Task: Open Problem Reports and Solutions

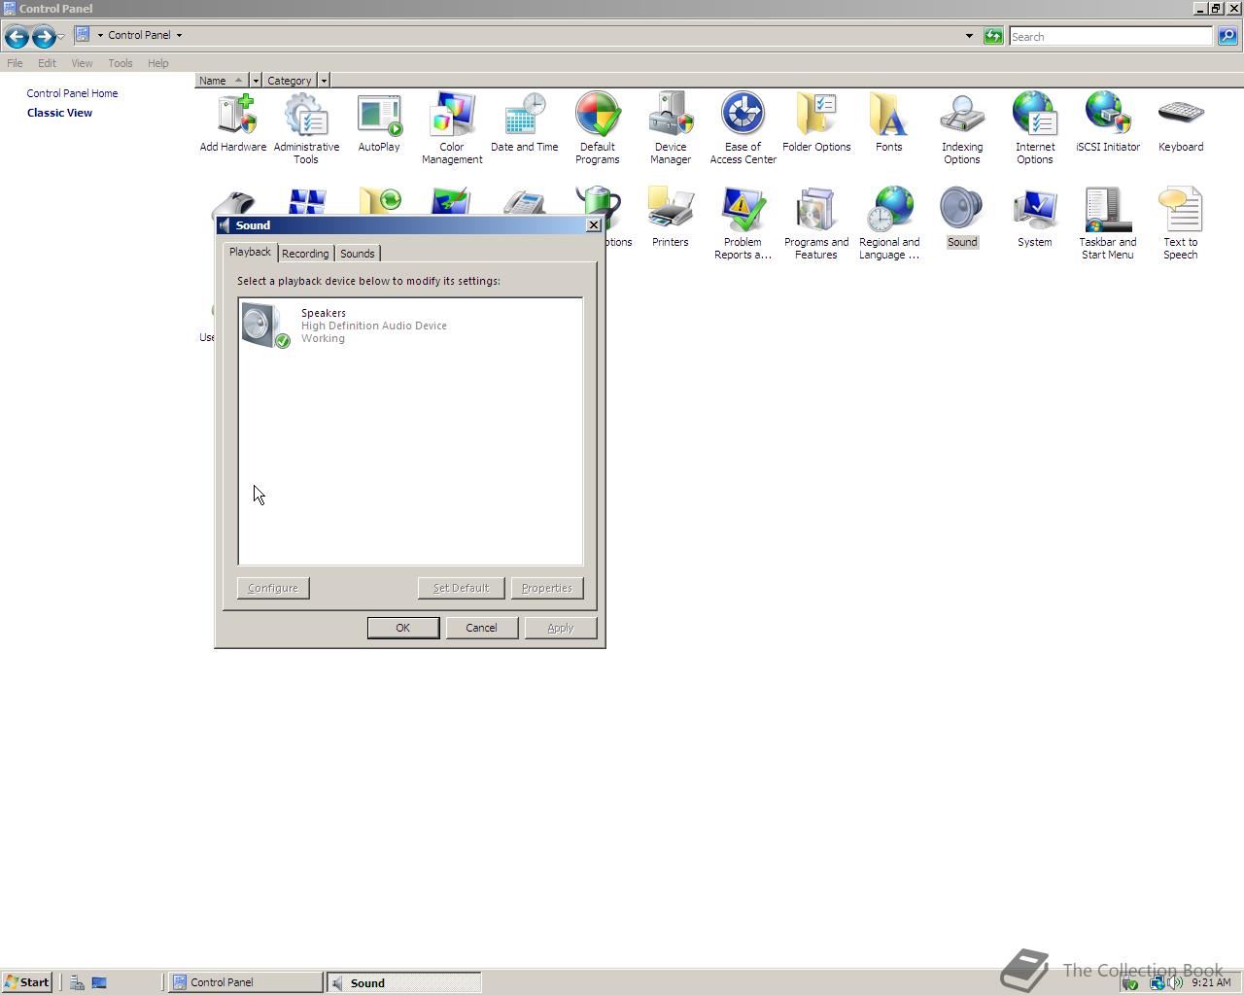Action: click(743, 223)
